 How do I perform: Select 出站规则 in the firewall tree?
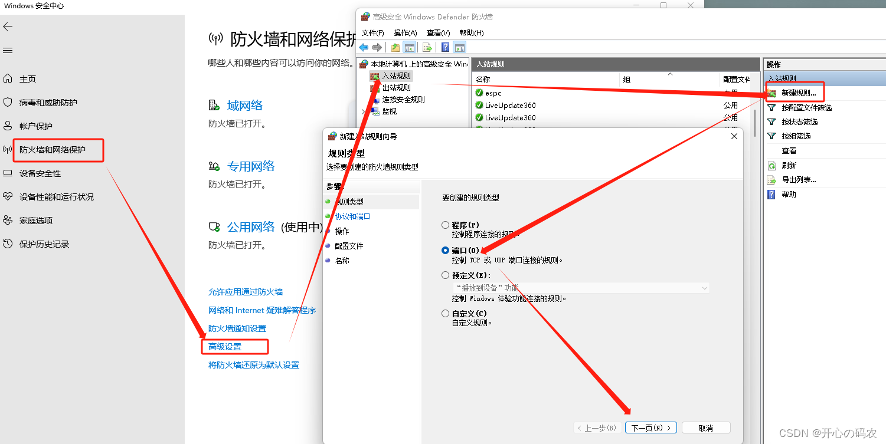[x=397, y=87]
